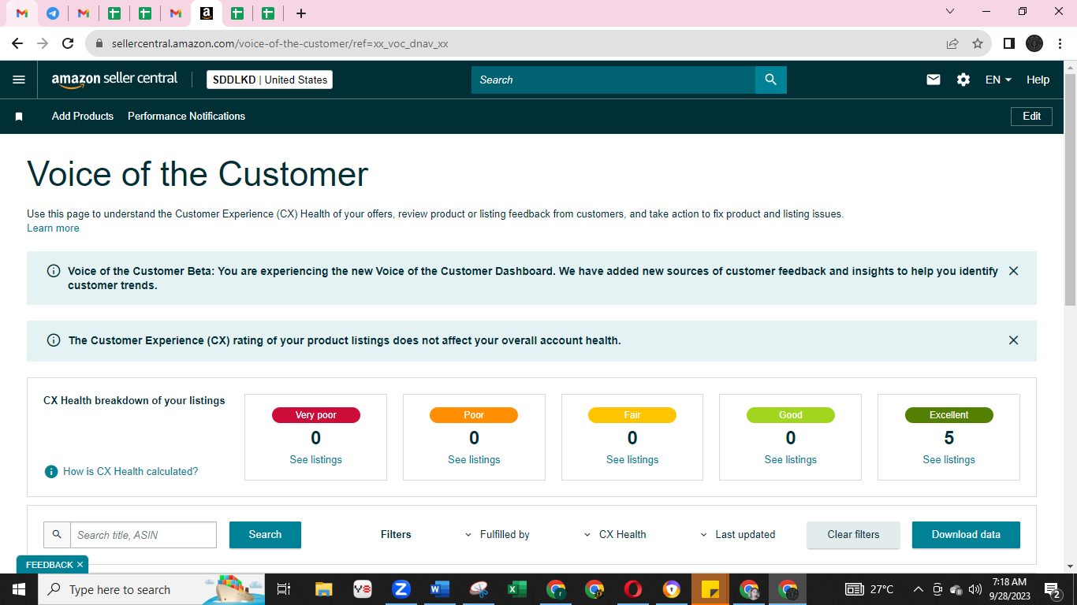
Task: Open the EN language dropdown
Action: [x=998, y=80]
